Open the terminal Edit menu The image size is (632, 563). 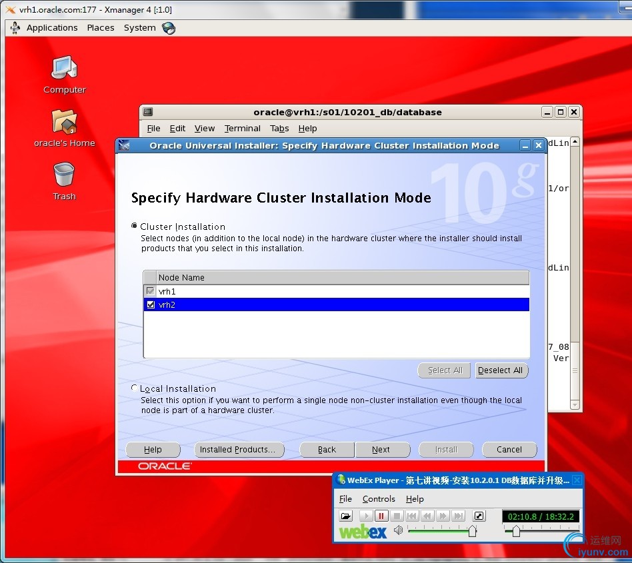(x=177, y=129)
